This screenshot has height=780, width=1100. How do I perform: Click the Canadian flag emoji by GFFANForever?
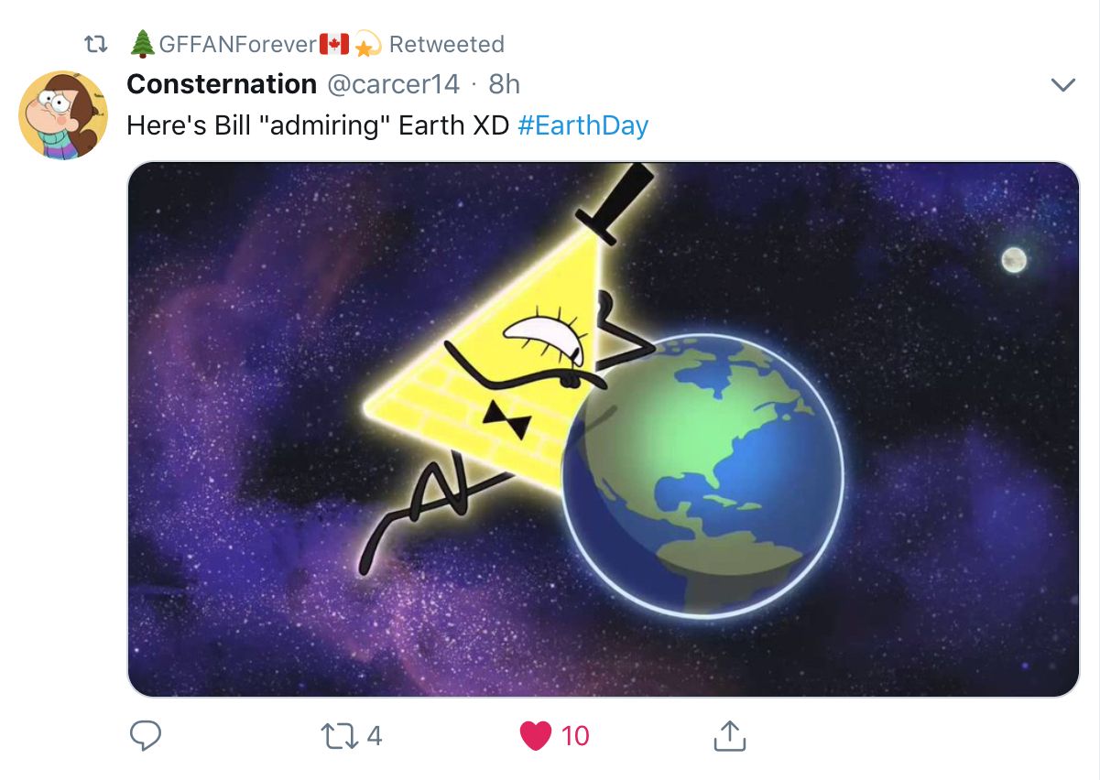coord(334,44)
